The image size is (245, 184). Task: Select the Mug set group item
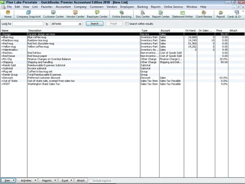pyautogui.click(x=122, y=72)
